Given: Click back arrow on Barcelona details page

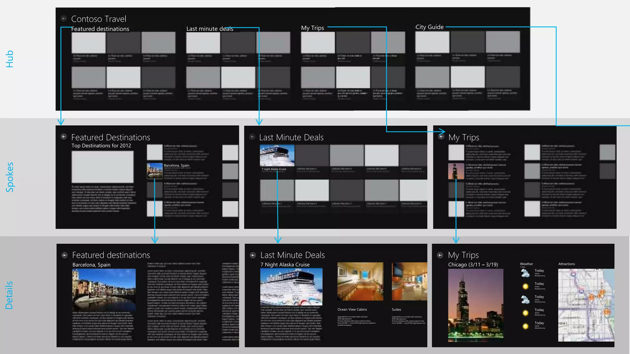Looking at the screenshot, I should pyautogui.click(x=65, y=255).
